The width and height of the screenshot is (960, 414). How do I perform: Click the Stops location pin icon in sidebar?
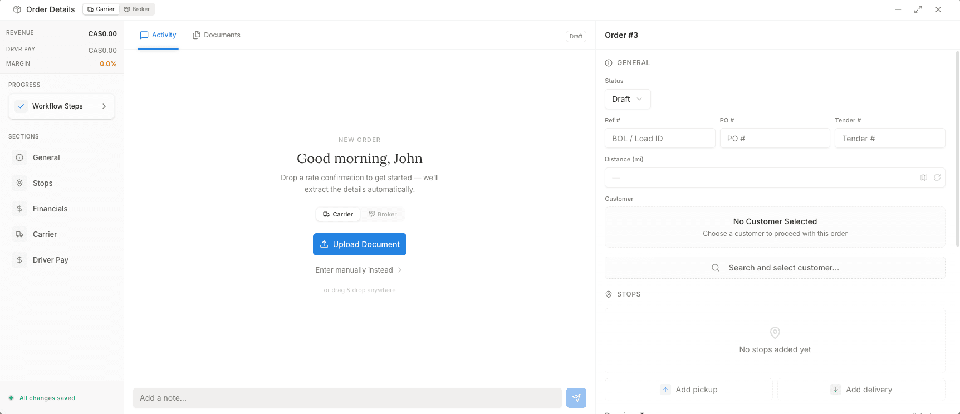[19, 183]
